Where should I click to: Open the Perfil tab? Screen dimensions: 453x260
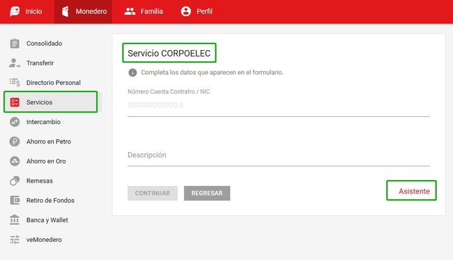coord(197,11)
